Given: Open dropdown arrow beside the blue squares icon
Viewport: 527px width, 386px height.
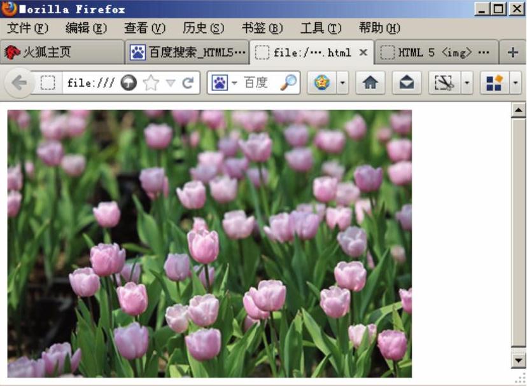Looking at the screenshot, I should (516, 83).
